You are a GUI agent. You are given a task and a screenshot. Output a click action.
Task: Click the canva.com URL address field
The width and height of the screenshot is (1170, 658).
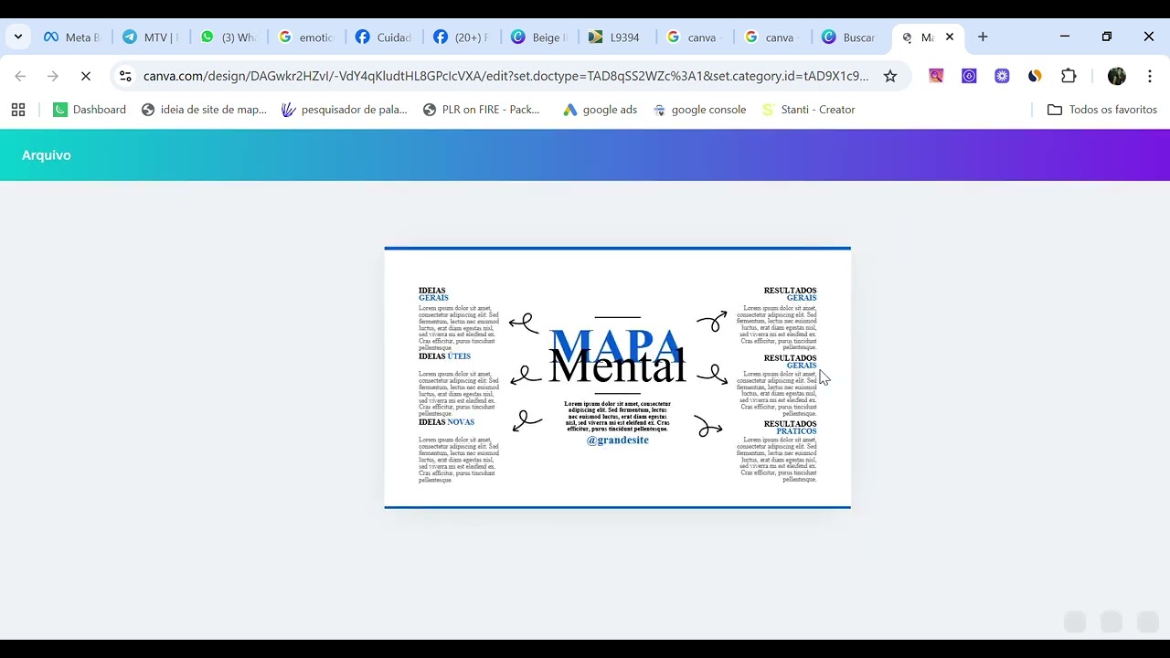(x=505, y=77)
